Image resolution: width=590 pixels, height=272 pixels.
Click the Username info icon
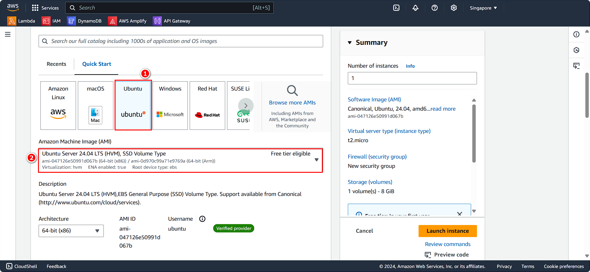point(202,219)
